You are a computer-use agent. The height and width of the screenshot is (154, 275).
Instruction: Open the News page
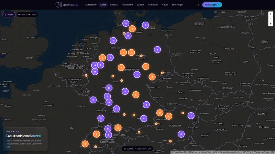pyautogui.click(x=165, y=5)
